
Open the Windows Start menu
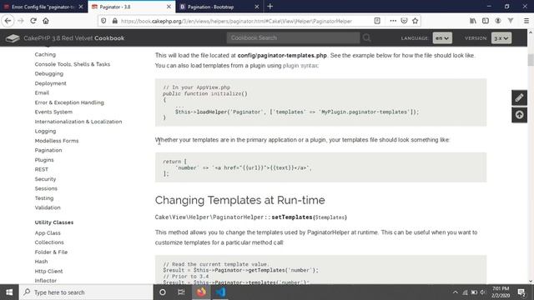coord(9,292)
